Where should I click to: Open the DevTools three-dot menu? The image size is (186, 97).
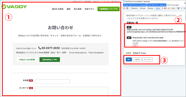[x=181, y=8]
